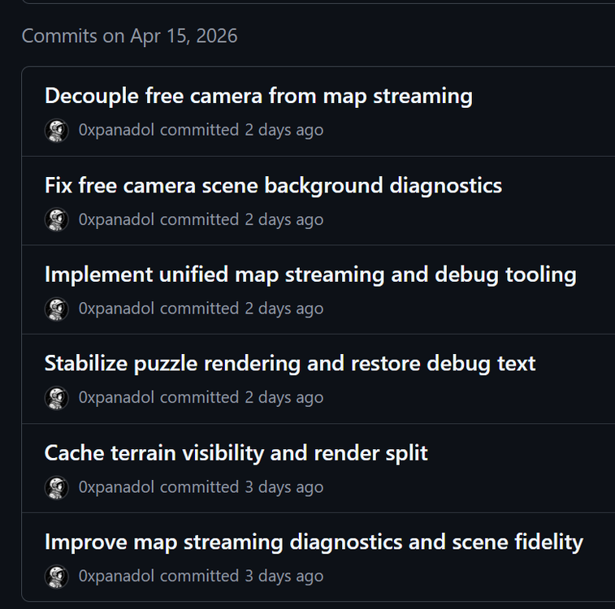Click avatar under 'Improve map streaming diagnostics' commit
Image resolution: width=615 pixels, height=609 pixels.
pos(56,576)
